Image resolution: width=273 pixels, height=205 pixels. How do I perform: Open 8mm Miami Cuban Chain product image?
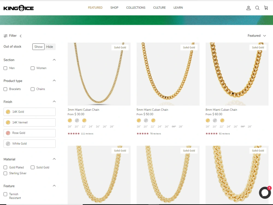pyautogui.click(x=237, y=74)
